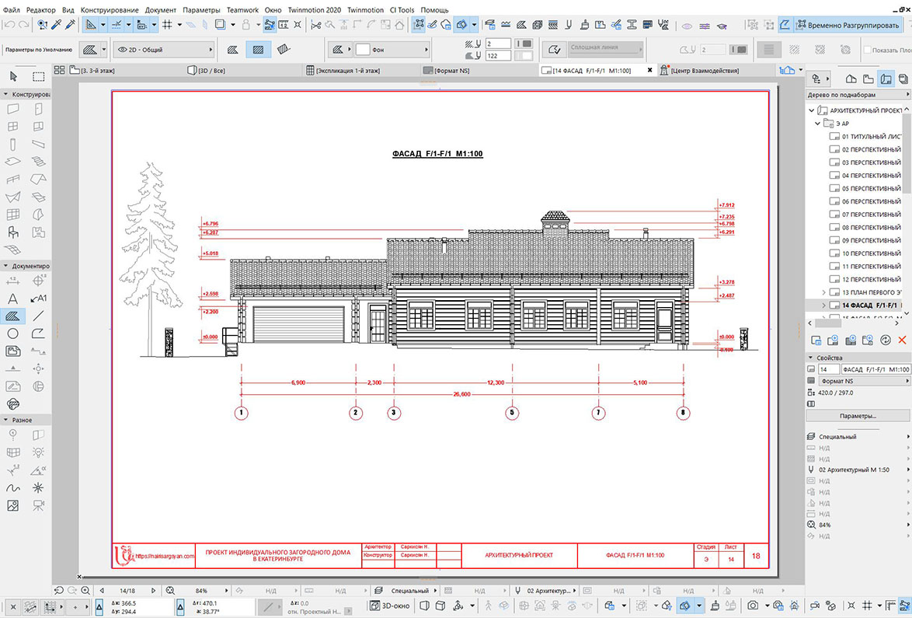Select the Wall tool in Design toolbox
This screenshot has width=912, height=618.
12,109
